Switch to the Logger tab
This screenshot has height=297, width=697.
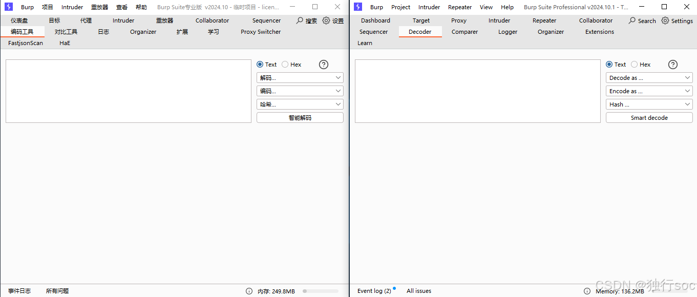coord(508,32)
